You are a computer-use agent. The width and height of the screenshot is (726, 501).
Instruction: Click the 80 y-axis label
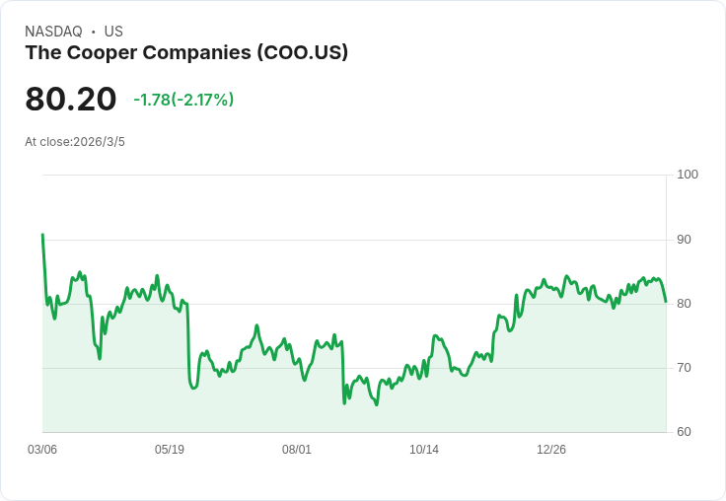click(685, 304)
